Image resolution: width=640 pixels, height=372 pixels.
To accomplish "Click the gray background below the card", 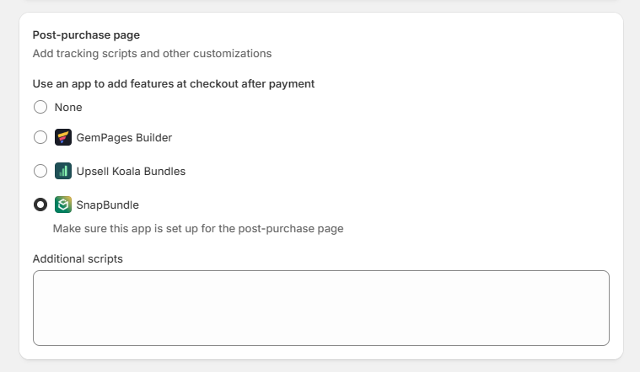I will pos(320,366).
